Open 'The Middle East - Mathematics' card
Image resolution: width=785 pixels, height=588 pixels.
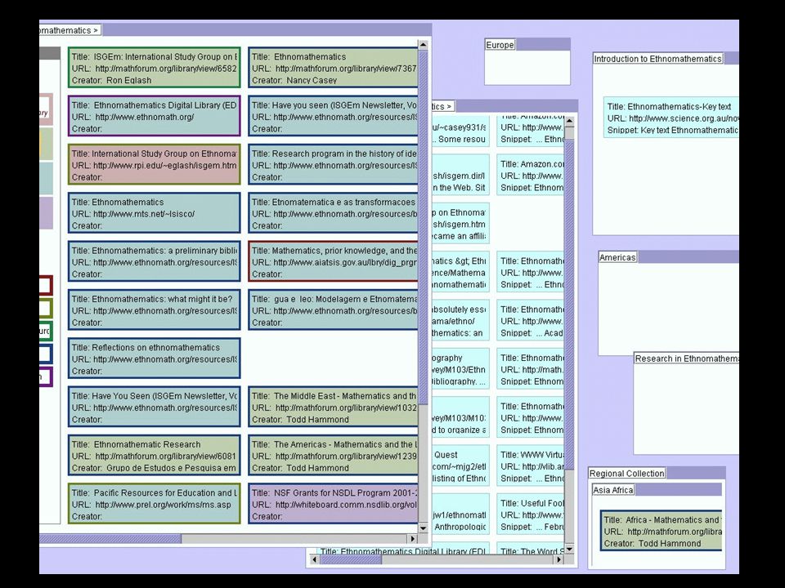333,407
